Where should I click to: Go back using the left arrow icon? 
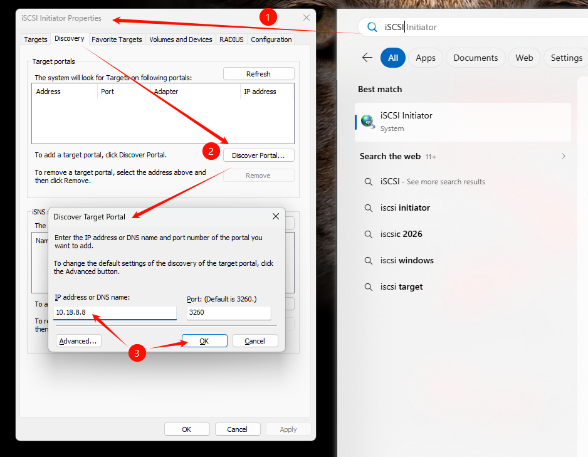click(x=367, y=58)
